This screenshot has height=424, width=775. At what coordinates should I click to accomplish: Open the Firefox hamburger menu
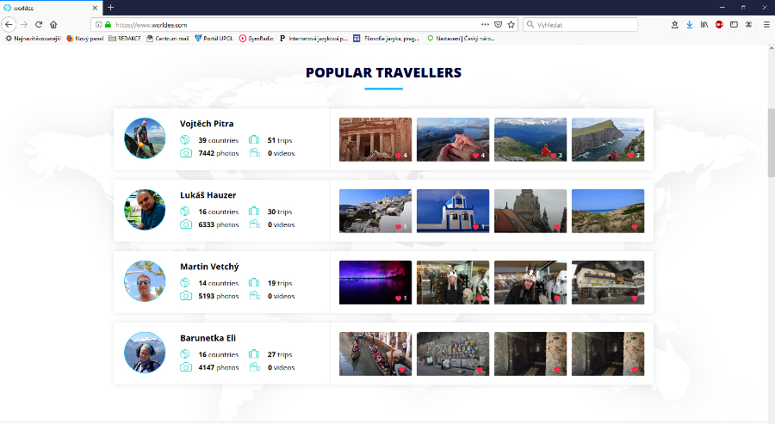click(766, 25)
